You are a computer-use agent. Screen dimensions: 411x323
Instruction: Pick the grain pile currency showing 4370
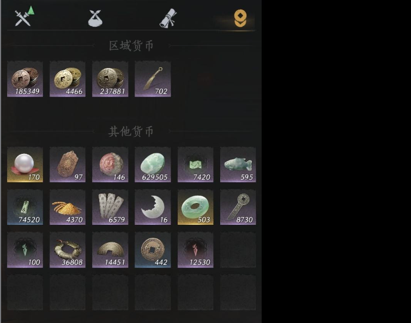tap(68, 207)
